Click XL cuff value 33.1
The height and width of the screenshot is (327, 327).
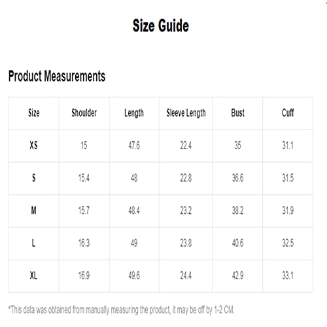[288, 275]
